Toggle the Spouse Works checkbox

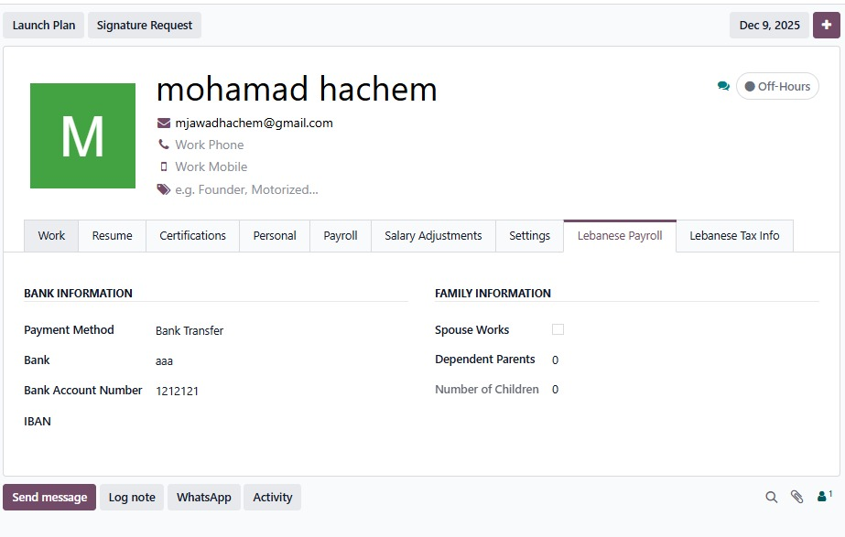click(558, 329)
